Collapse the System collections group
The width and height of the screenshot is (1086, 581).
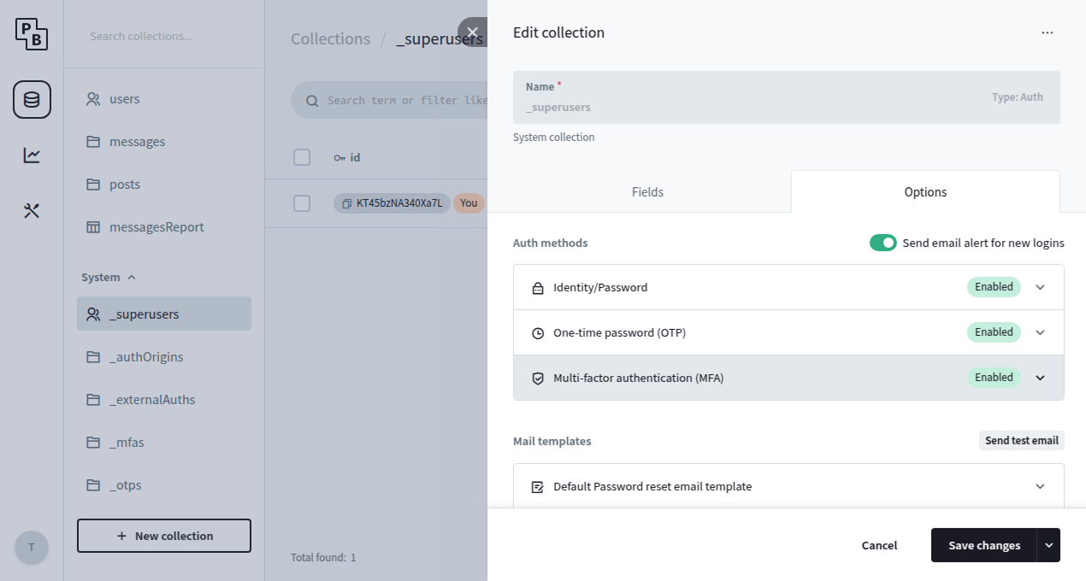(x=109, y=277)
